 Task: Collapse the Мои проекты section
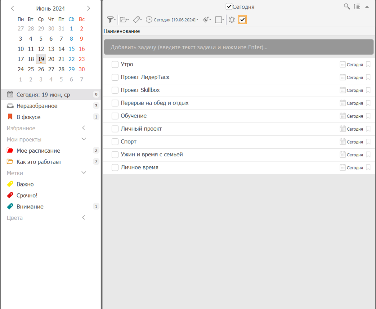[84, 139]
